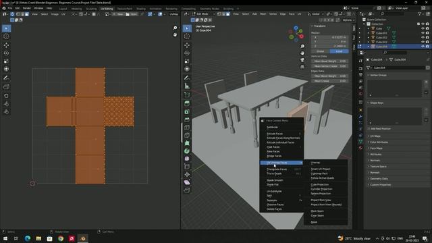Image resolution: width=432 pixels, height=243 pixels.
Task: Select the Grab tool in UV editor toolbar
Action: point(6,96)
